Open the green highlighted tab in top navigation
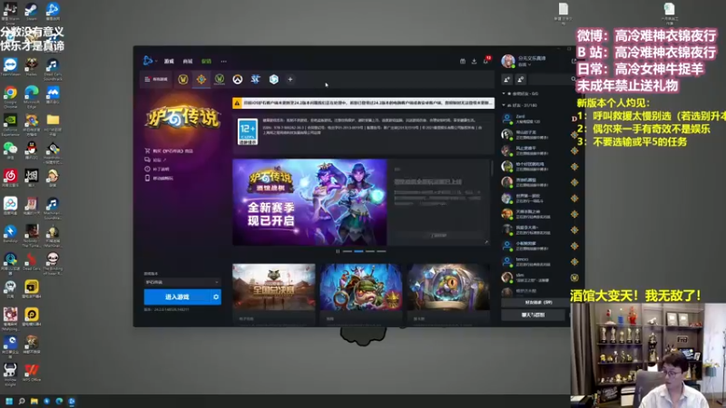This screenshot has height=408, width=726. tap(207, 61)
